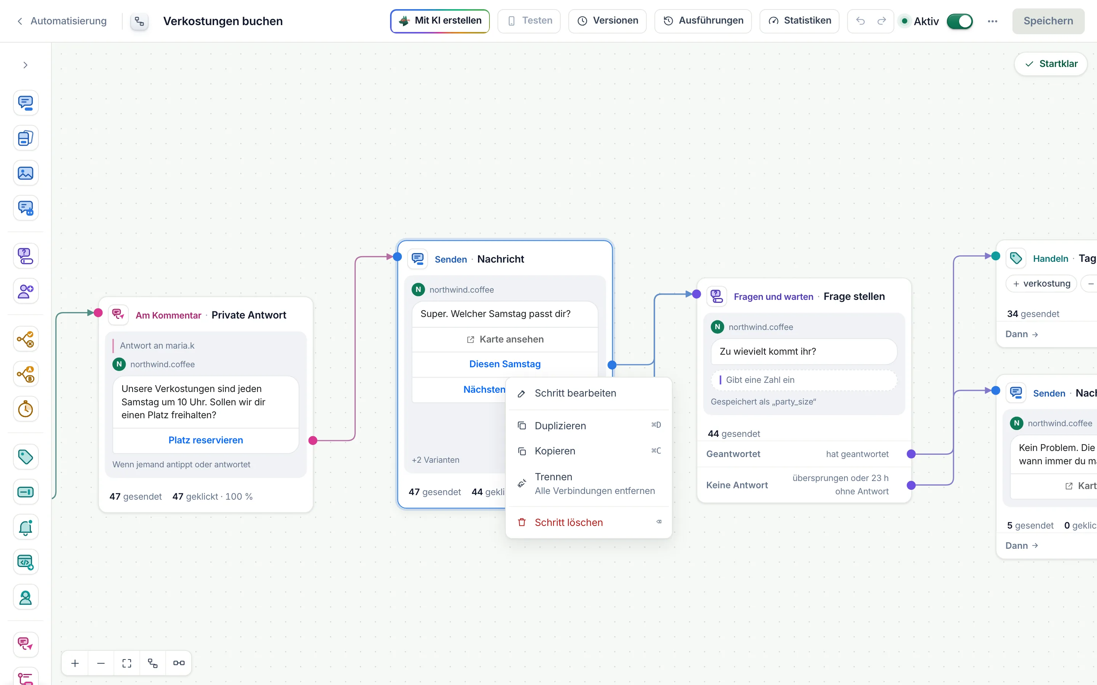The width and height of the screenshot is (1097, 685).
Task: Choose Schritt löschen in the context menu
Action: coord(588,523)
